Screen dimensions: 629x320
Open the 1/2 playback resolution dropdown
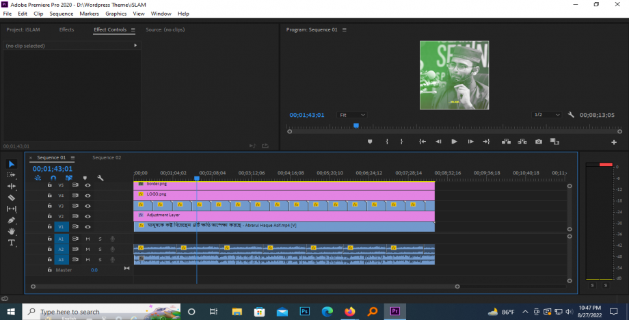(x=547, y=115)
